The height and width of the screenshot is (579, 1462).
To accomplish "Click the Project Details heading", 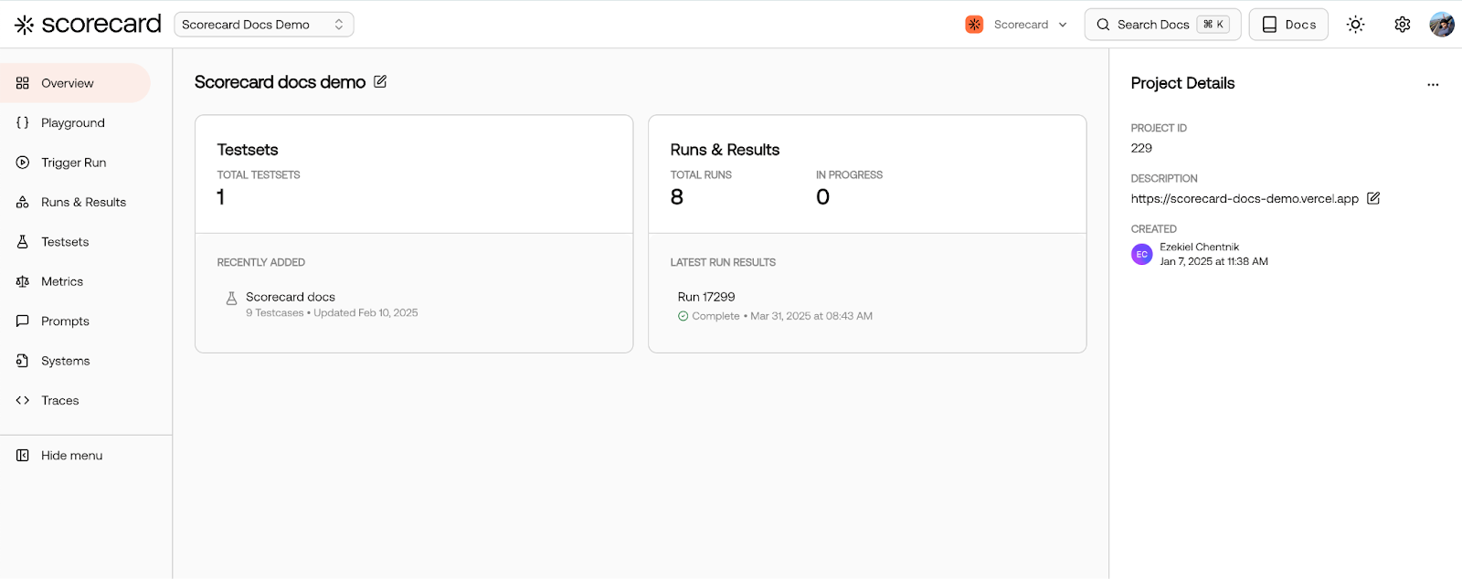I will 1182,83.
